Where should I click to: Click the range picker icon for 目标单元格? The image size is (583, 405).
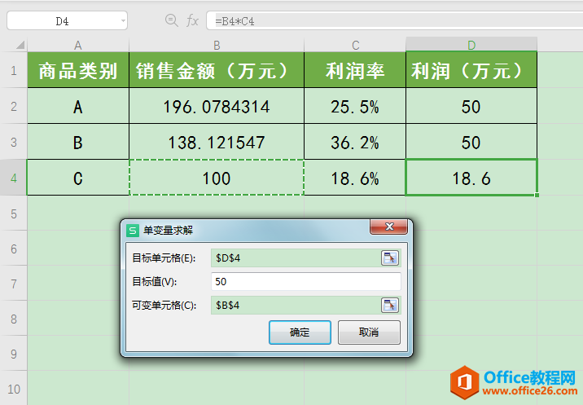point(390,258)
